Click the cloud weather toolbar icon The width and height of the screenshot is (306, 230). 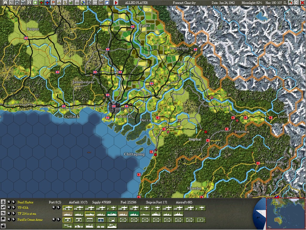(107, 2)
